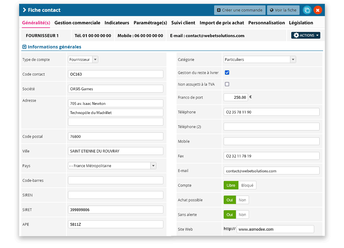Viewport: 344px width, 248px height.
Task: Click Créer une commande button
Action: pos(240,10)
